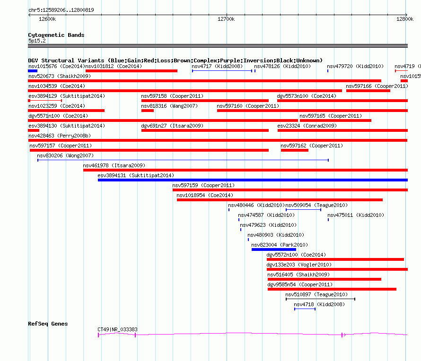This screenshot has width=421, height=361.
Task: Select the nsv818316 (Wang2007) label
Action: point(169,106)
